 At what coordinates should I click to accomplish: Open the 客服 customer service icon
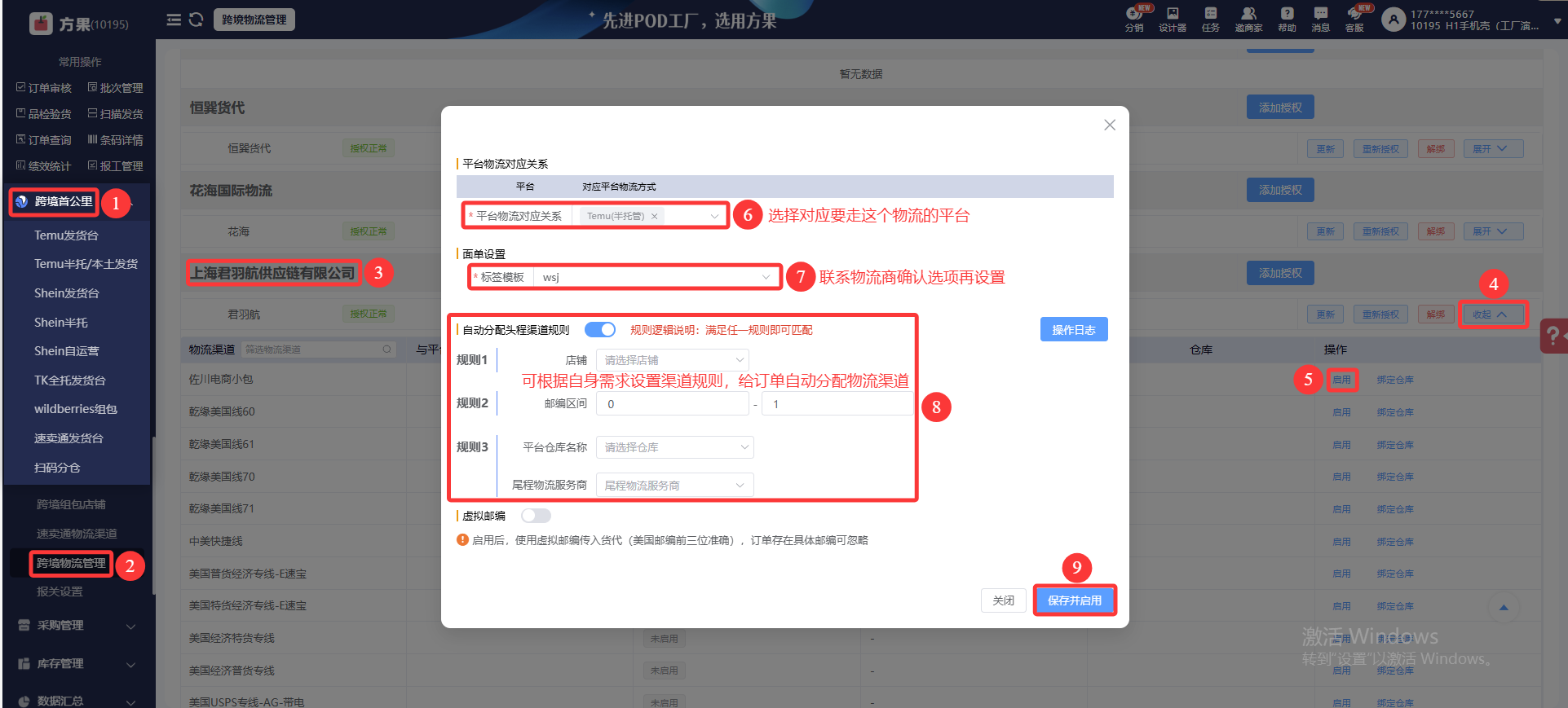pyautogui.click(x=1354, y=19)
